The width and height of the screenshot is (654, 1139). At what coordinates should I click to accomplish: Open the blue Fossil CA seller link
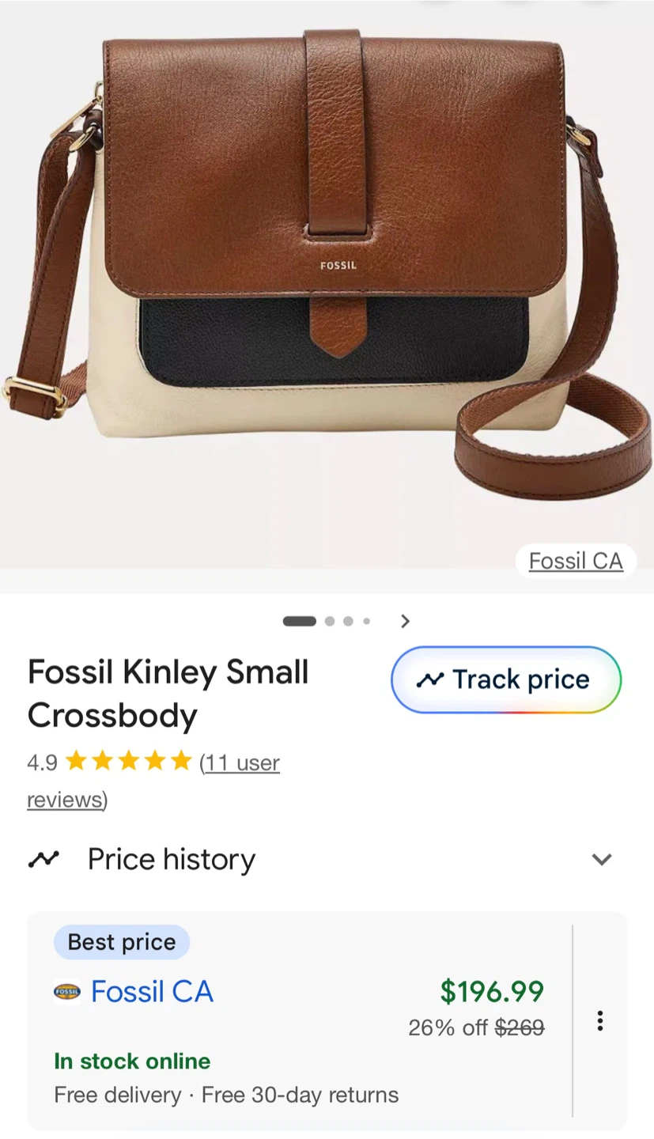[152, 991]
